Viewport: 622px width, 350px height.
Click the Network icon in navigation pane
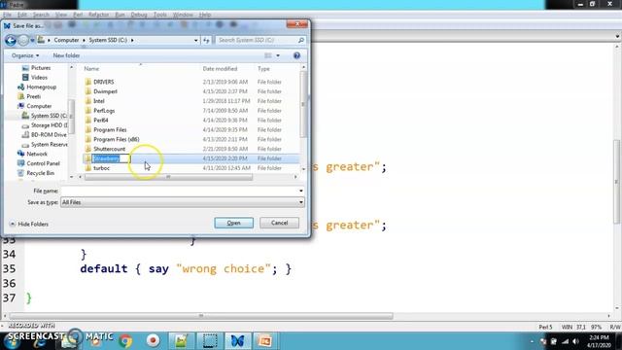pos(20,154)
